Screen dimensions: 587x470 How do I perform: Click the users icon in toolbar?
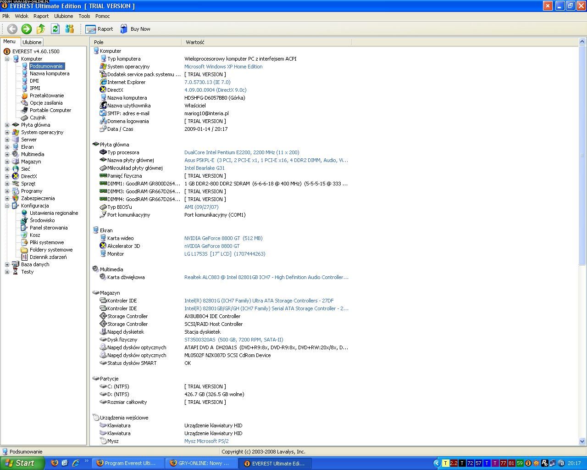coord(70,29)
